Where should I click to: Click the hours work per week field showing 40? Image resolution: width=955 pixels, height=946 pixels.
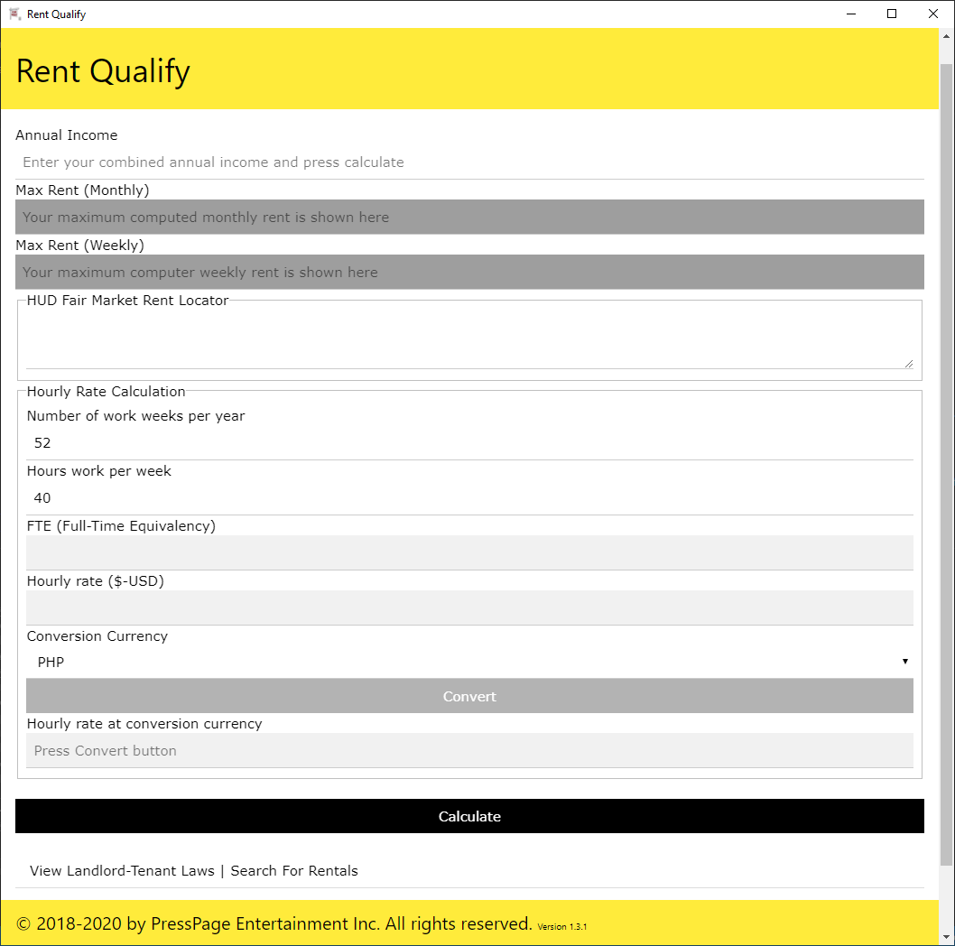click(469, 497)
